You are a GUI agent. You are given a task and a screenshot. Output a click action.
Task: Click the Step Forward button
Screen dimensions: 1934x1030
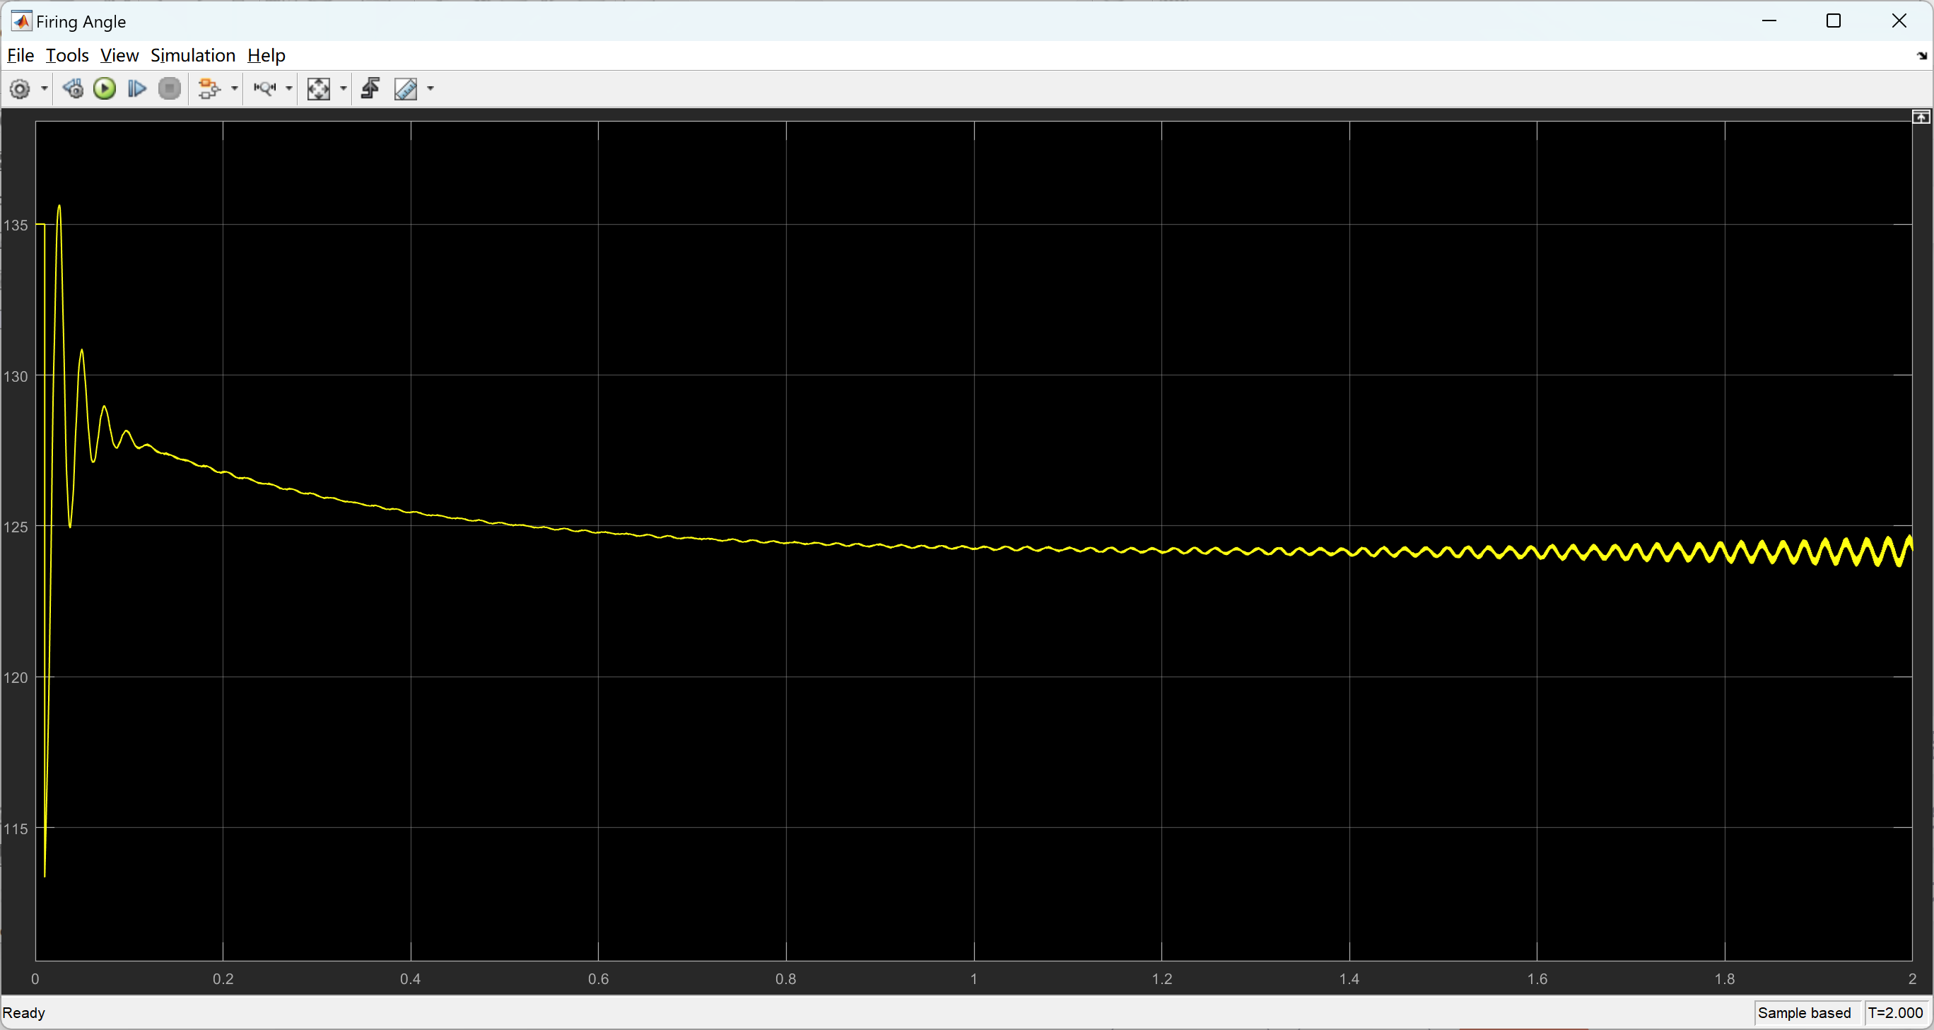pyautogui.click(x=136, y=89)
